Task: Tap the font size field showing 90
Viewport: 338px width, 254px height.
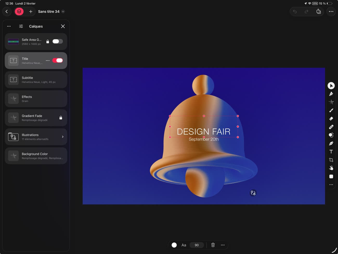Action: [197, 245]
